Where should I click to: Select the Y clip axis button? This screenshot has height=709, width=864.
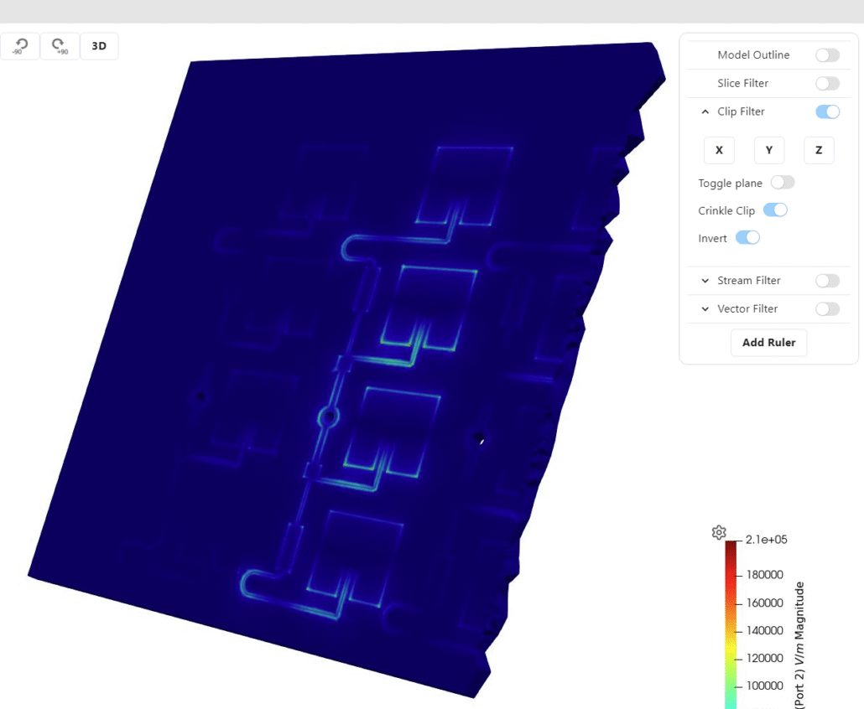768,151
